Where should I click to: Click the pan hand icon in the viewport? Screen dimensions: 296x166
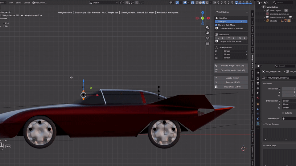coord(208,33)
